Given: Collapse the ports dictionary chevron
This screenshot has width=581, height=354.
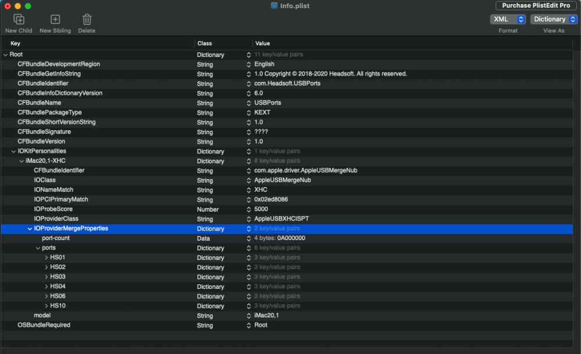Looking at the screenshot, I should [38, 248].
